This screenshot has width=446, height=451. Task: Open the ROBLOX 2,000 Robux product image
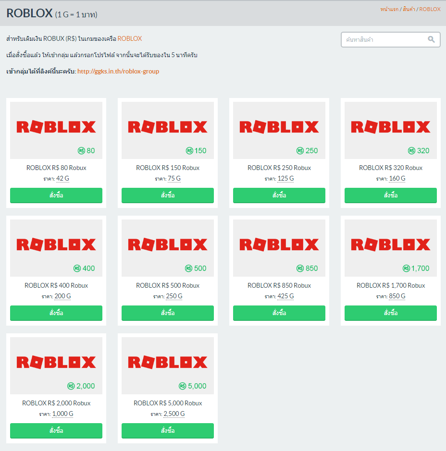56,366
